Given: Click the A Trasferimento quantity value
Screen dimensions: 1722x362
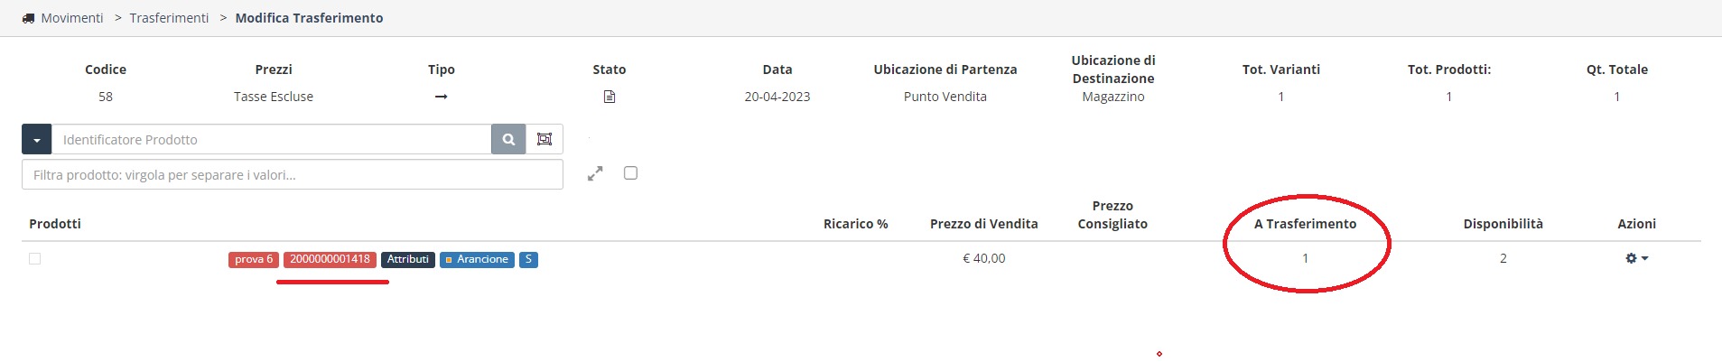Looking at the screenshot, I should [x=1305, y=258].
